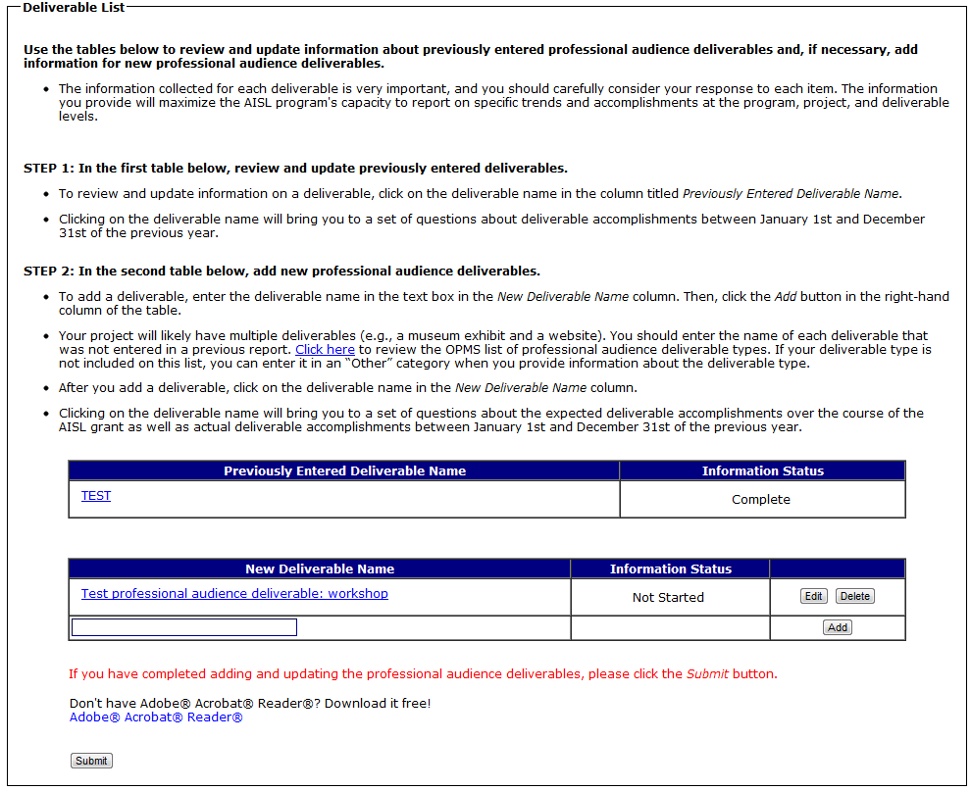Screen dimensions: 971x791
Task: Open the TEST deliverable link
Action: click(x=96, y=496)
